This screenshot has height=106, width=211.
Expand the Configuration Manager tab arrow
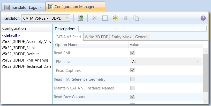click(x=98, y=6)
